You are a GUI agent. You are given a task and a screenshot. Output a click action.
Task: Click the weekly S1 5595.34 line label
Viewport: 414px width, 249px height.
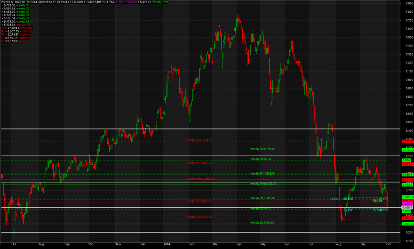[263, 198]
